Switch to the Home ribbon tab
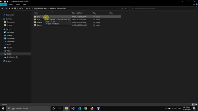Image resolution: width=198 pixels, height=111 pixels. 11,4
